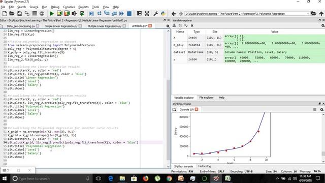Open Variable explorer options search icon
This screenshot has height=183, width=325.
point(323,26)
